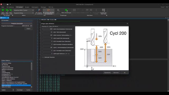Image resolution: width=169 pixels, height=95 pixels.
Task: Switch to the NC-Funktionen ribbon tab
Action: [10, 7]
